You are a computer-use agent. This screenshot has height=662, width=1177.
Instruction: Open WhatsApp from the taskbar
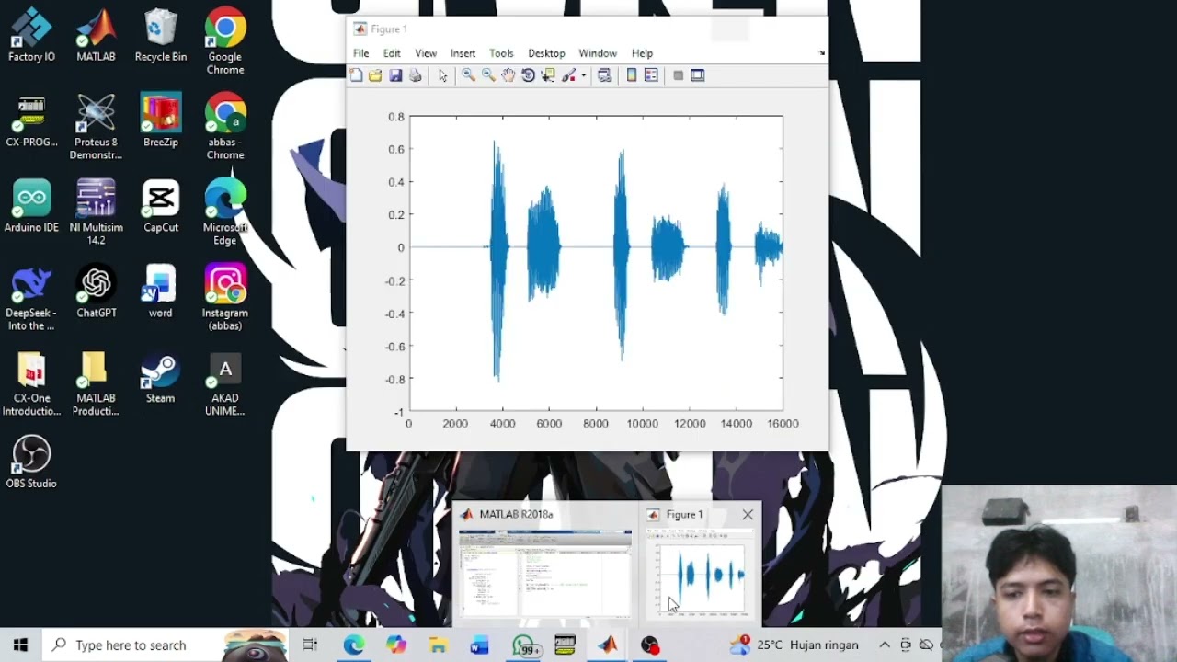(x=524, y=645)
